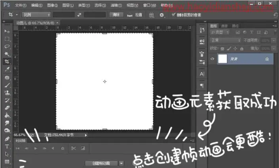Open the layer filter type dropdown
This screenshot has width=279, height=168.
(220, 32)
